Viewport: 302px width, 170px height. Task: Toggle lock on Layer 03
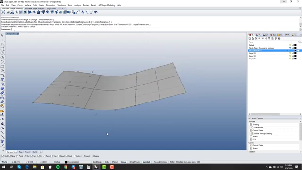(293, 53)
